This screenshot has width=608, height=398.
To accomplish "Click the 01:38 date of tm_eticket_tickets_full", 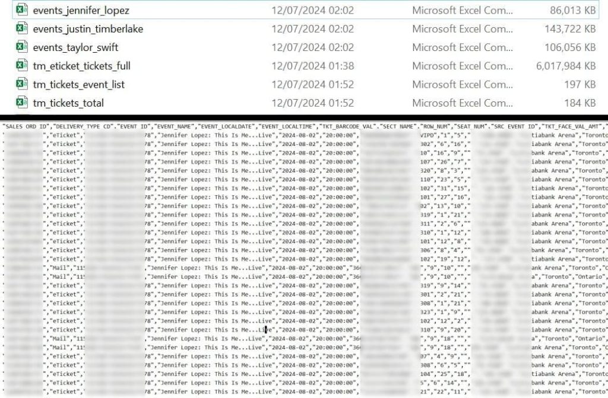I will [x=312, y=66].
